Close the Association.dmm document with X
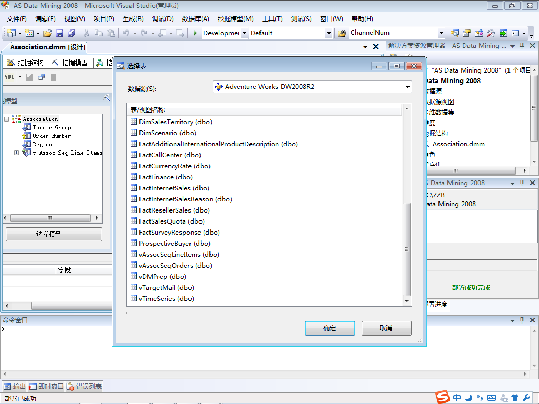539x404 pixels. tap(376, 47)
